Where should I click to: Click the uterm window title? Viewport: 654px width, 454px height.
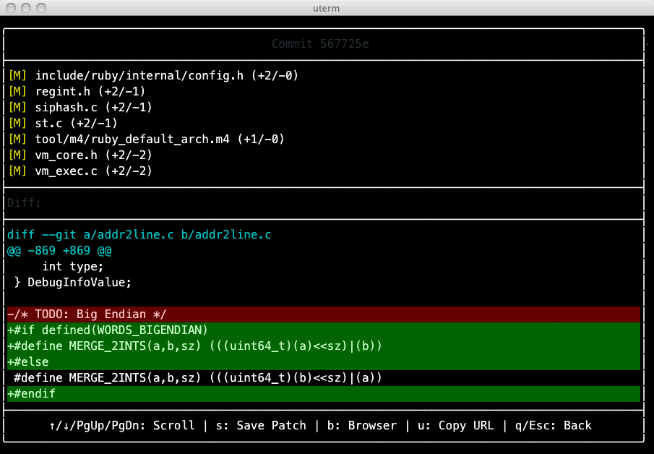point(326,9)
